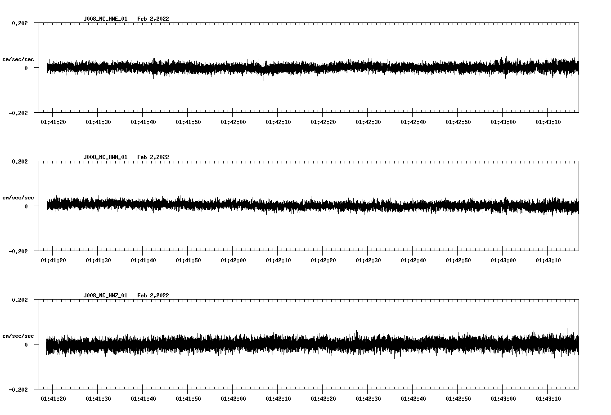Click cm/sec/sec unit label on HNN plot
The image size is (611, 415).
pos(18,198)
